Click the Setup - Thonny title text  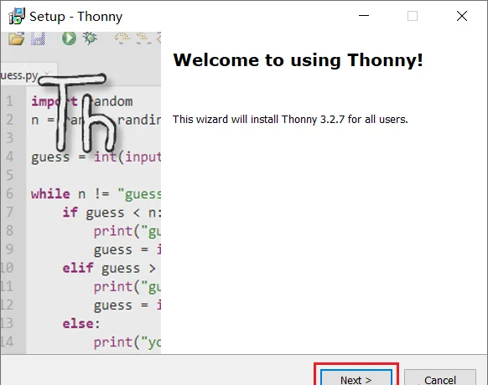point(76,17)
